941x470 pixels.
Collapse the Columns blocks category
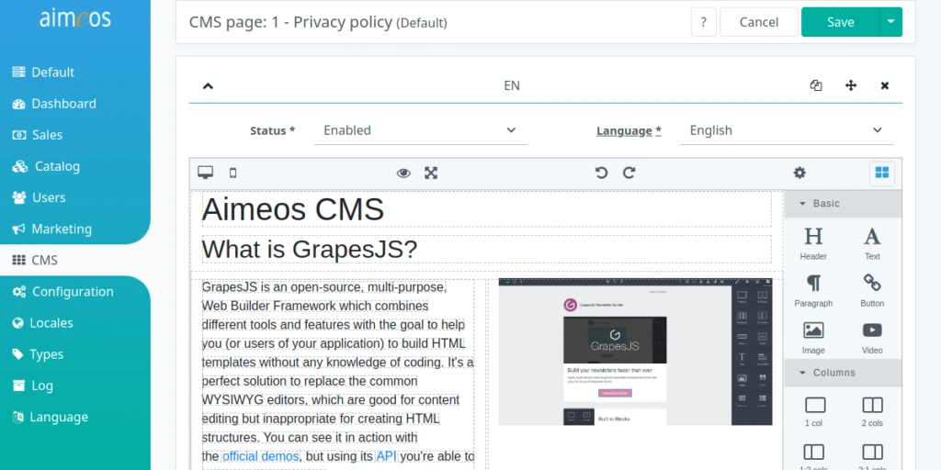coord(843,373)
